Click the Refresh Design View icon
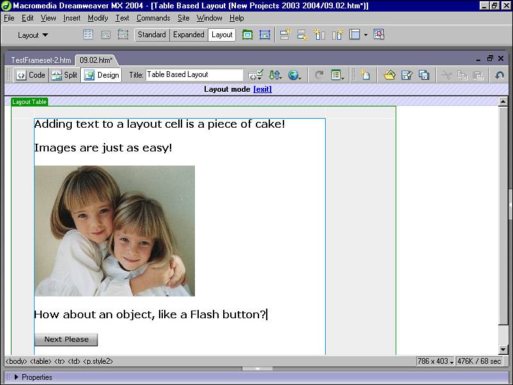Image resolution: width=513 pixels, height=385 pixels. (319, 75)
